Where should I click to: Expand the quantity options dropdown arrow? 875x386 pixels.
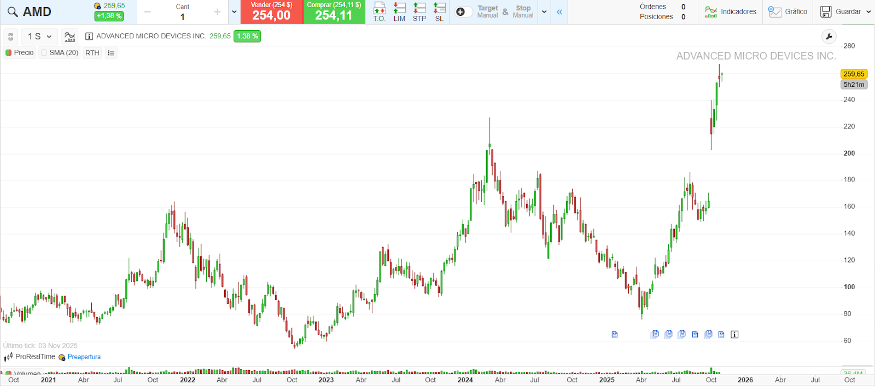[234, 12]
